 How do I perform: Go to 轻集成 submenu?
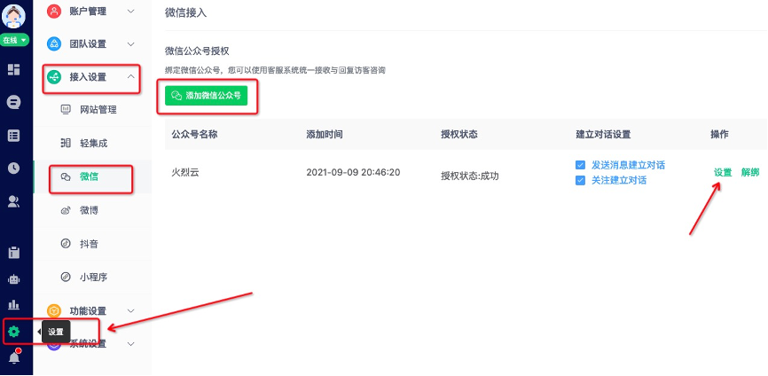92,143
